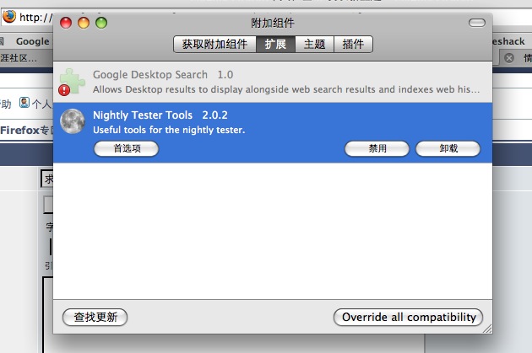The width and height of the screenshot is (532, 353).
Task: Click the description 'Useful tools for the nightly tester.'
Action: coord(169,130)
